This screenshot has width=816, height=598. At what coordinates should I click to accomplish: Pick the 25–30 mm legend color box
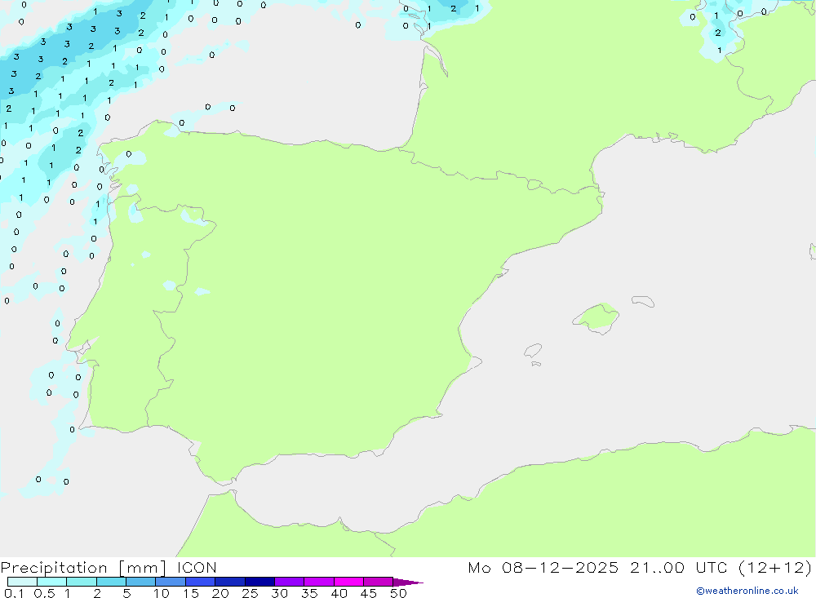tap(259, 582)
